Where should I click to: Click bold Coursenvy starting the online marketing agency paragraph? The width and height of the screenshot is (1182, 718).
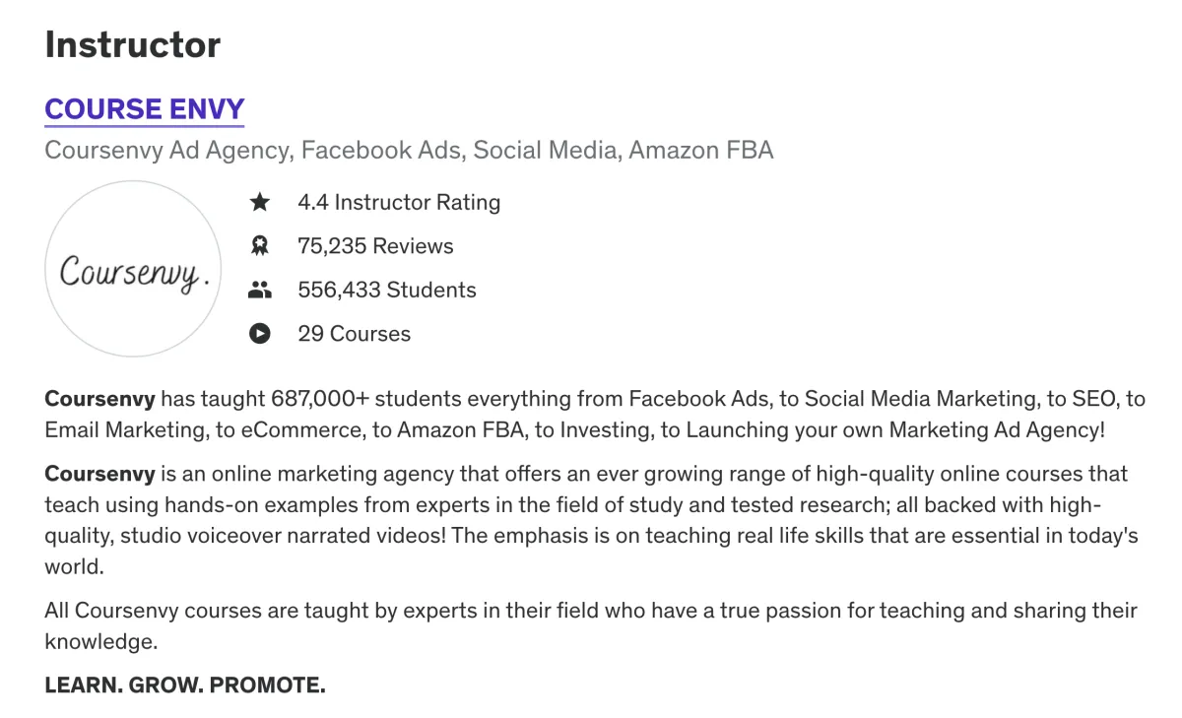99,474
